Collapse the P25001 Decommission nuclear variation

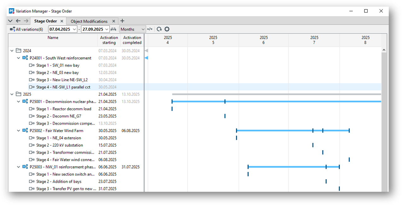click(19, 102)
